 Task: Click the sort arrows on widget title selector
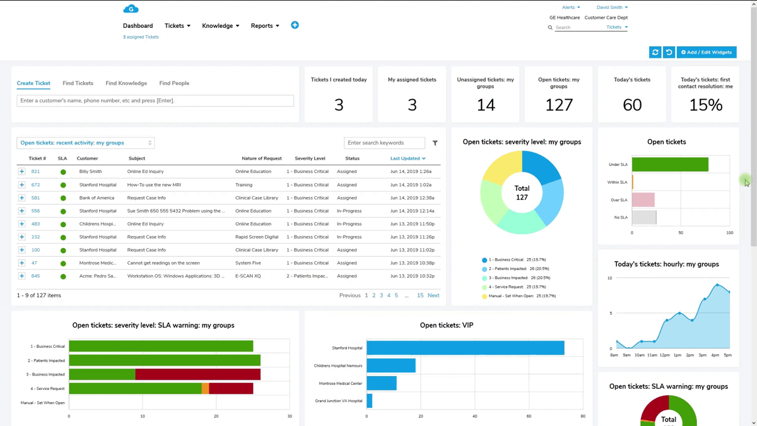click(x=150, y=143)
